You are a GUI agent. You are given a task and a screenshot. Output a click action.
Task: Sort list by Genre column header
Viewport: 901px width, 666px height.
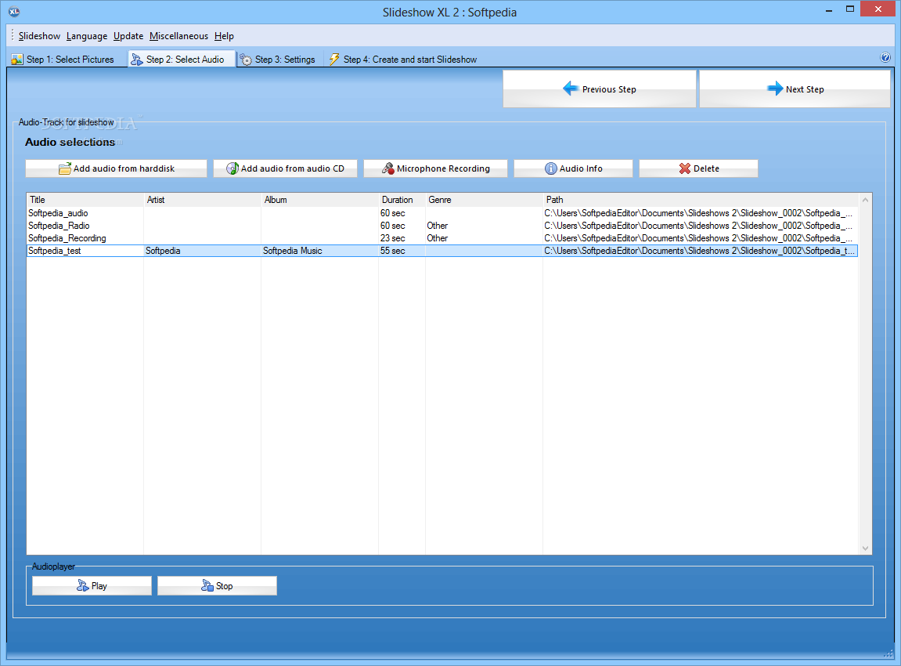(484, 200)
